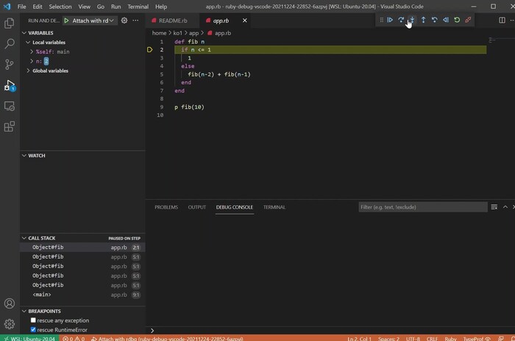
Task: Disconnect the debugger with the red plug icon
Action: [x=468, y=20]
